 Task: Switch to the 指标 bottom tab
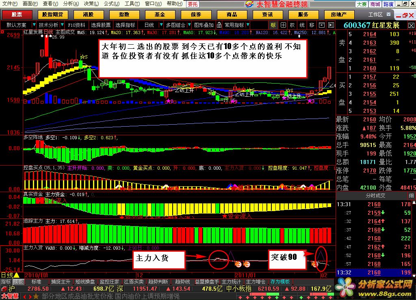(x=6, y=282)
